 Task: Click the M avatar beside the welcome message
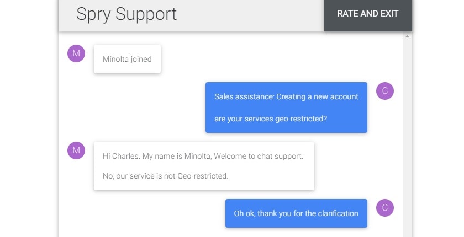[x=76, y=150]
